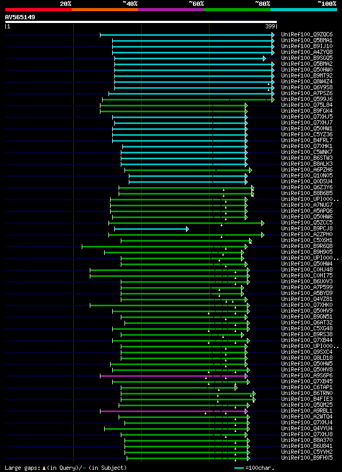Click the red 20% identity legend segment
This screenshot has width=342, height=472.
point(38,10)
